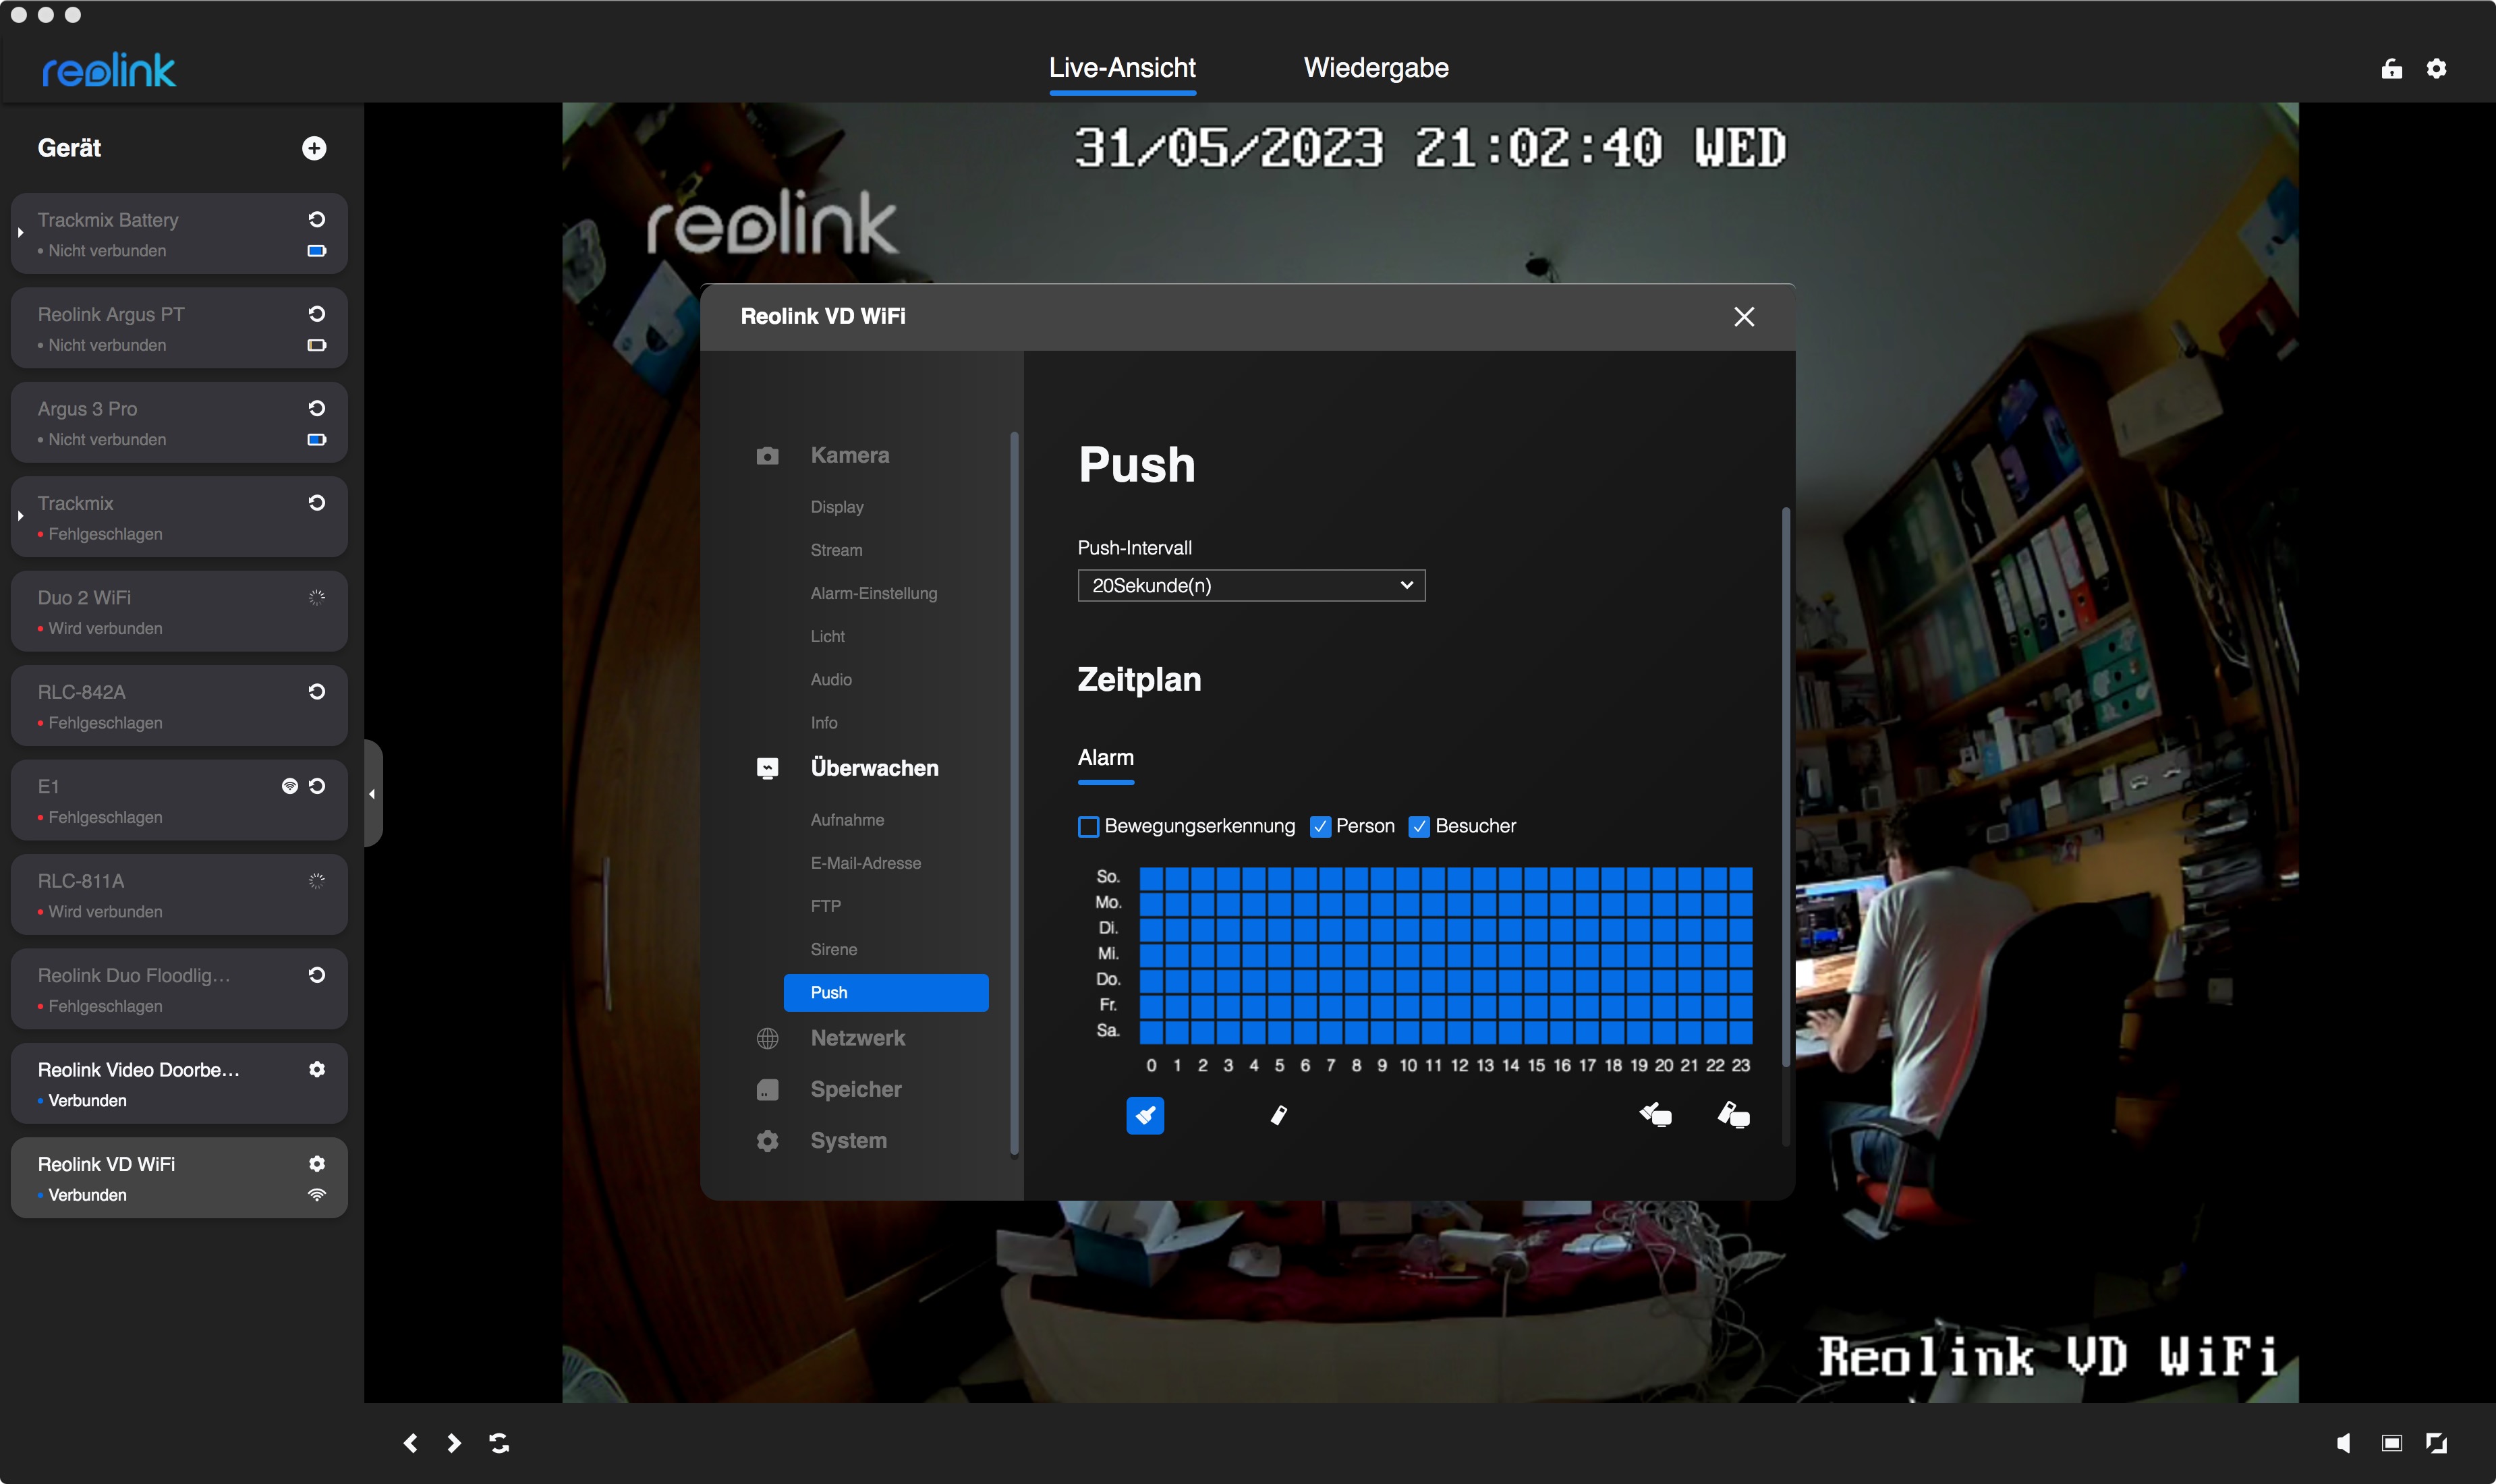Enable Bewegungserkennung checkbox

point(1089,826)
